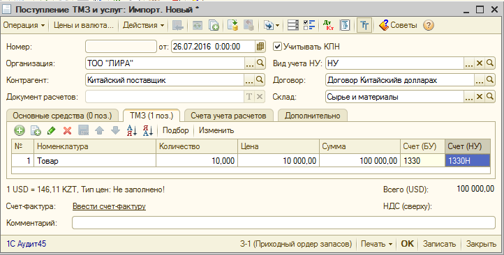Click the Изменить button
This screenshot has height=255, width=504.
[216, 130]
